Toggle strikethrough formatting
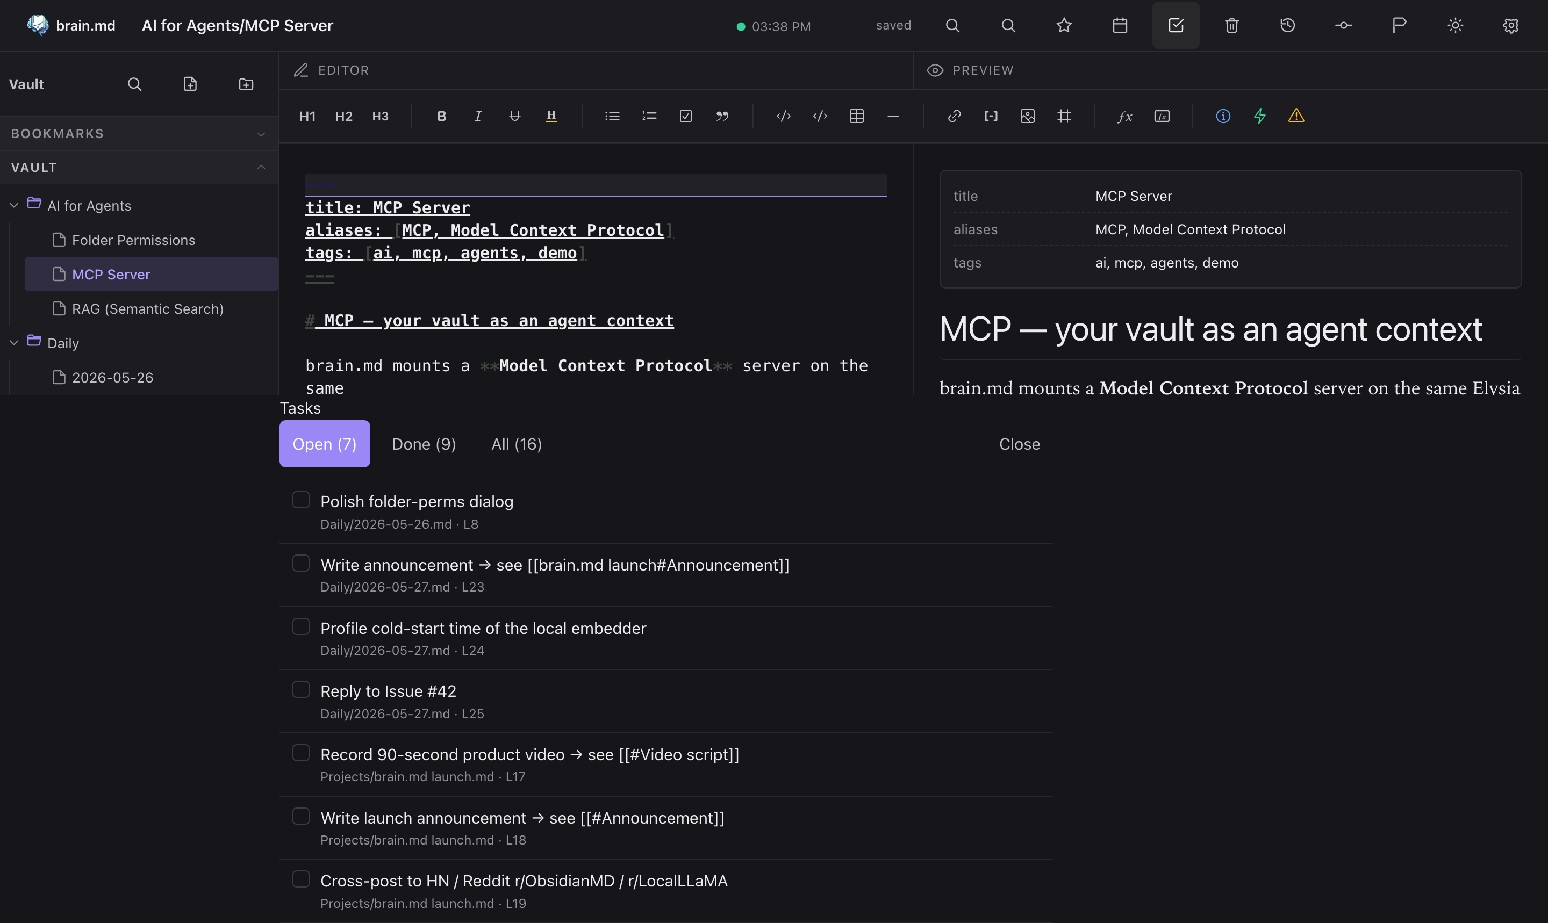This screenshot has height=923, width=1548. pyautogui.click(x=514, y=116)
